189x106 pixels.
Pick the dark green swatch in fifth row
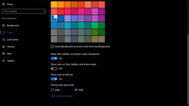pos(102,32)
